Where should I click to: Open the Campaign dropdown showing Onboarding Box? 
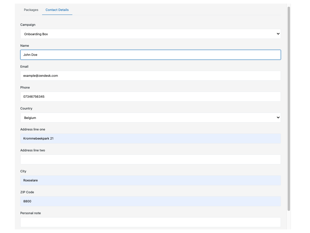pyautogui.click(x=150, y=34)
